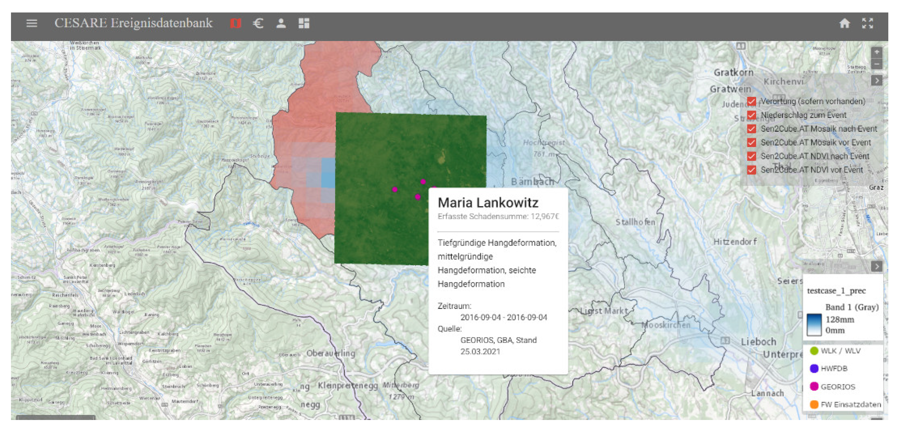899x428 pixels.
Task: Open the hamburger menu
Action: (x=32, y=23)
